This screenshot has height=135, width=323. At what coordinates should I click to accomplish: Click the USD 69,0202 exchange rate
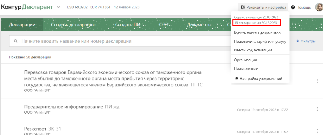tap(77, 7)
